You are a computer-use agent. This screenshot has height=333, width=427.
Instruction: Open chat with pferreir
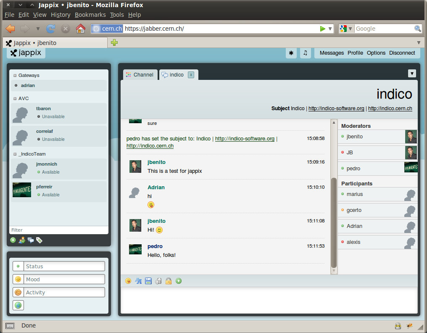click(59, 192)
